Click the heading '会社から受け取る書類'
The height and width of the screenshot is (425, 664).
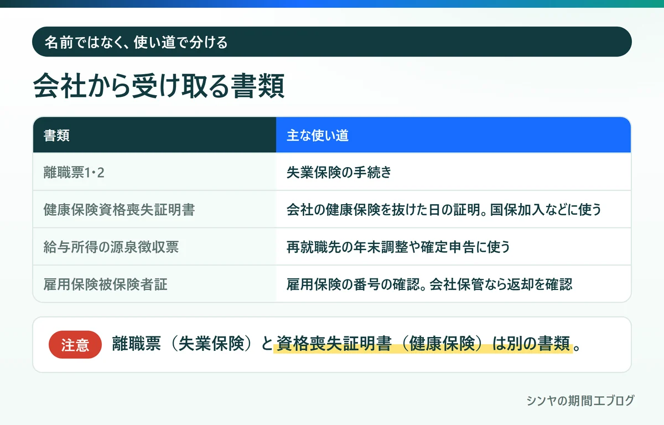pyautogui.click(x=159, y=86)
